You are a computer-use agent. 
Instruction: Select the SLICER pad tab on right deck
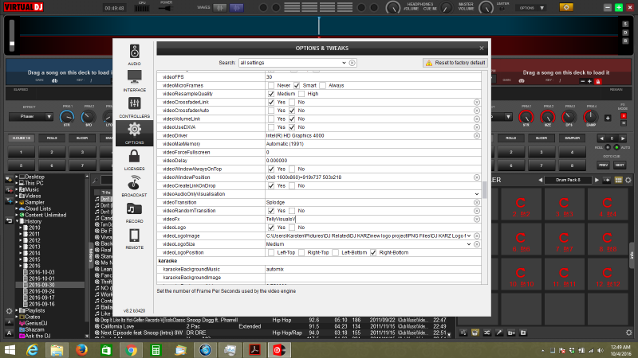[x=542, y=138]
